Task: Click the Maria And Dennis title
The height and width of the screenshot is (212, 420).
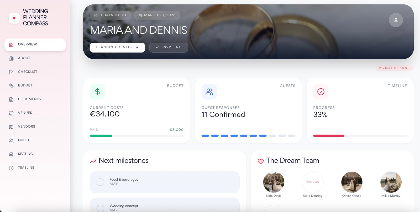Action: point(138,30)
